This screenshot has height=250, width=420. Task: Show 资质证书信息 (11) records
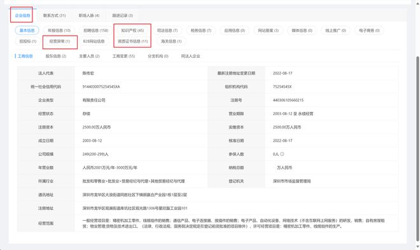tap(133, 41)
